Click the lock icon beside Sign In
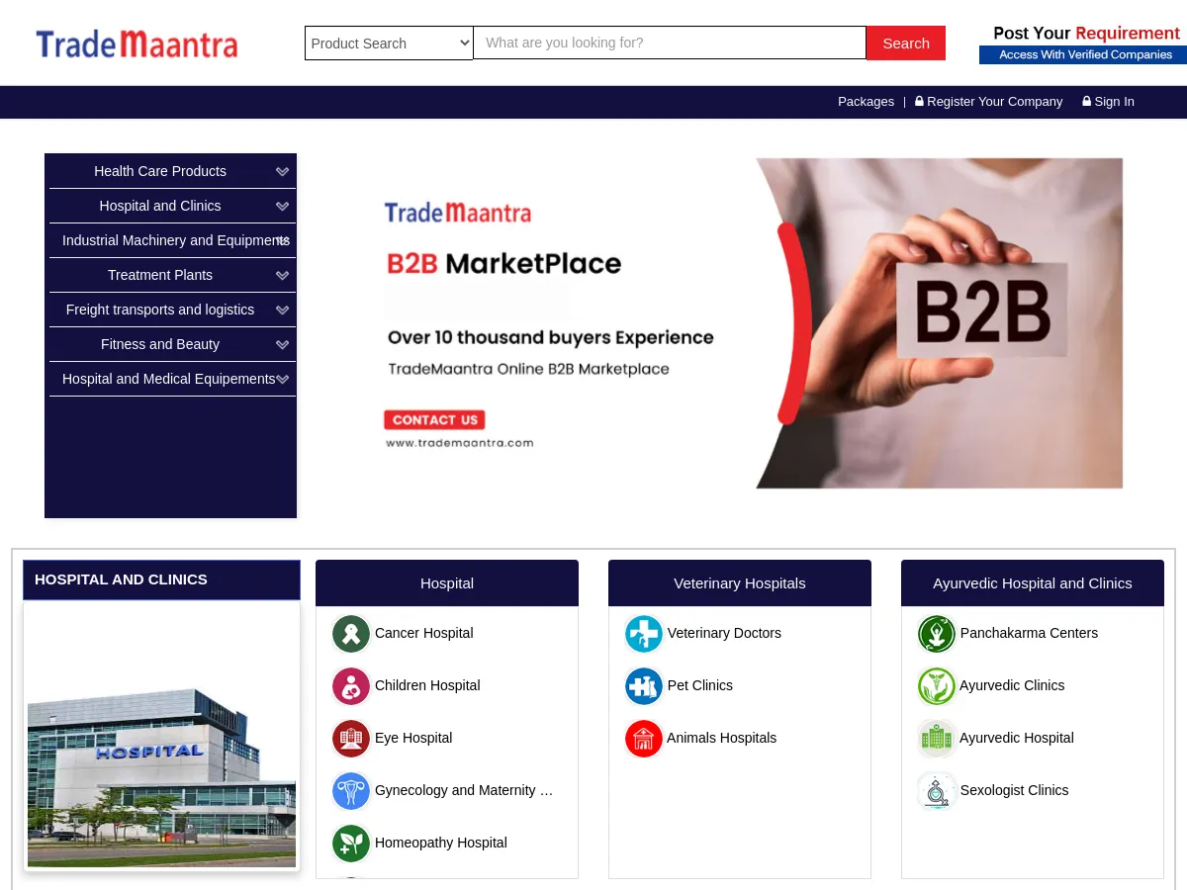 [x=1087, y=101]
